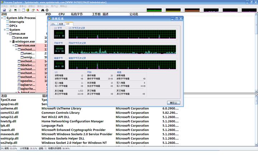This screenshot has height=161, width=258.
Task: Click the lower pane scrollbar down arrow
Action: coord(256,145)
